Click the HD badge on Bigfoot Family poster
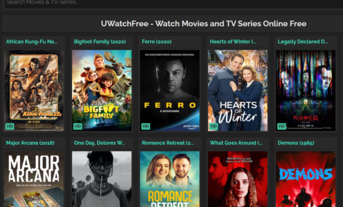 [x=78, y=126]
